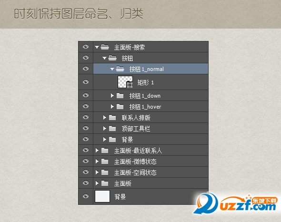Viewport: 281px width, 222px height.
Task: Hide the 主面板-微博状态 group
Action: click(x=86, y=161)
